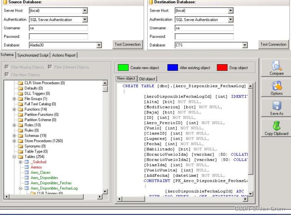The width and height of the screenshot is (291, 215).
Task: Toggle Filter Different Objects checkbox
Action: [x=50, y=67]
